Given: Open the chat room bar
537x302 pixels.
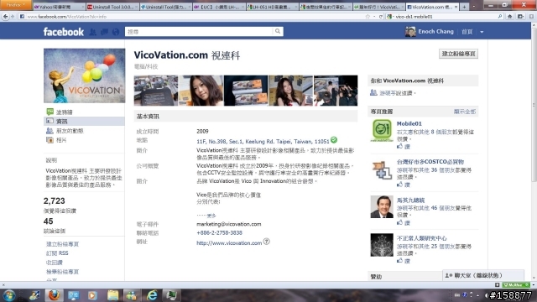Looking at the screenshot, I should pos(483,275).
